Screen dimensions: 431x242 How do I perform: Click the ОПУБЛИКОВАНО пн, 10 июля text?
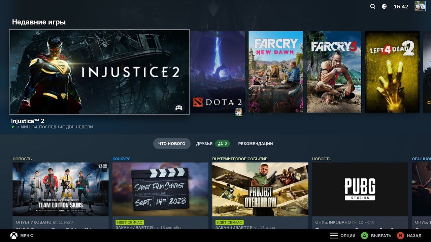click(344, 223)
